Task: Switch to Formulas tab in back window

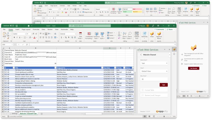Action: tap(62, 6)
